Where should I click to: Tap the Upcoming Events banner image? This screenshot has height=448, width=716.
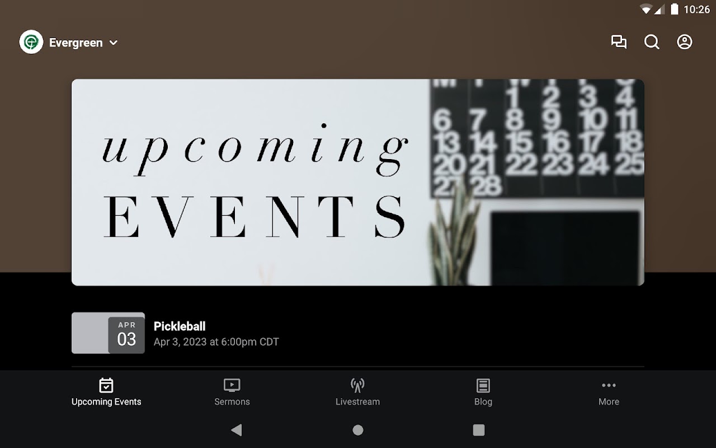(358, 183)
